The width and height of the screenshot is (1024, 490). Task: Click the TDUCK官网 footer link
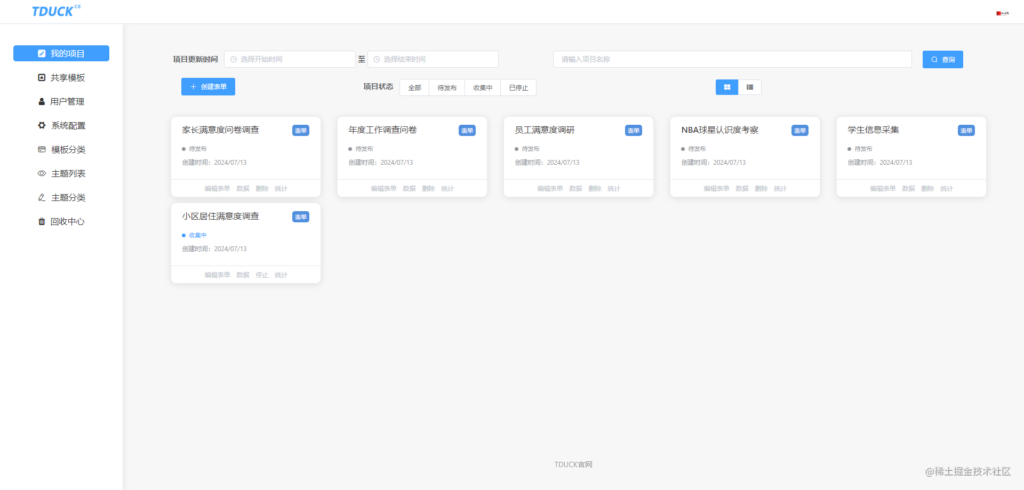(573, 464)
